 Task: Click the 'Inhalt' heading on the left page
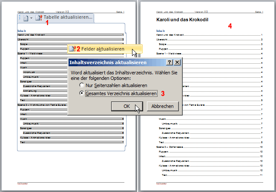click(x=22, y=31)
